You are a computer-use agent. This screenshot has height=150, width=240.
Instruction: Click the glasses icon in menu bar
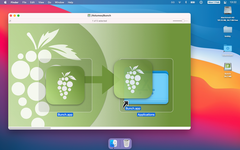[x=173, y=2]
